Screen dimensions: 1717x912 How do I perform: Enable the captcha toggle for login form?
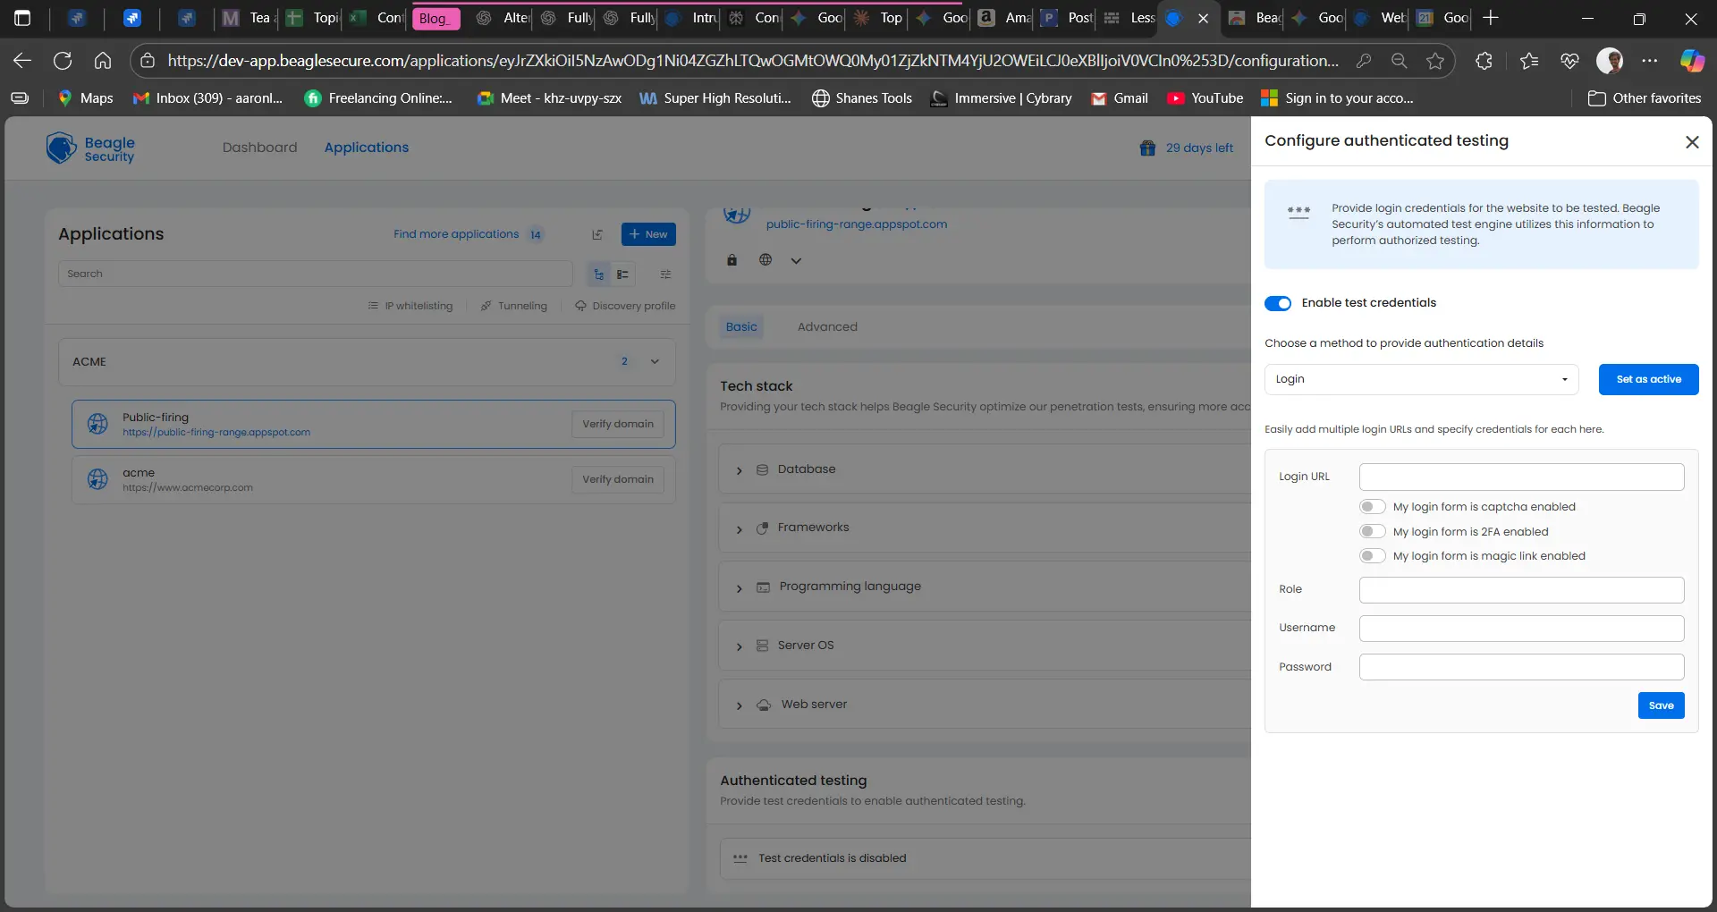(x=1372, y=506)
